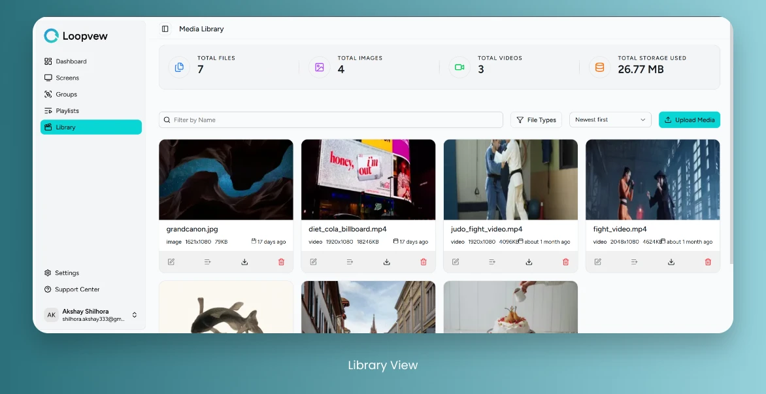
Task: Download diet_cola_billboard.mp4
Action: pos(386,262)
